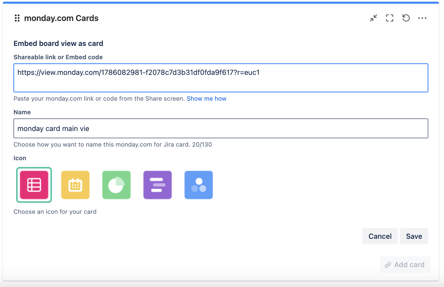Save the monday card settings
Screen dimensions: 444x287
[414, 236]
